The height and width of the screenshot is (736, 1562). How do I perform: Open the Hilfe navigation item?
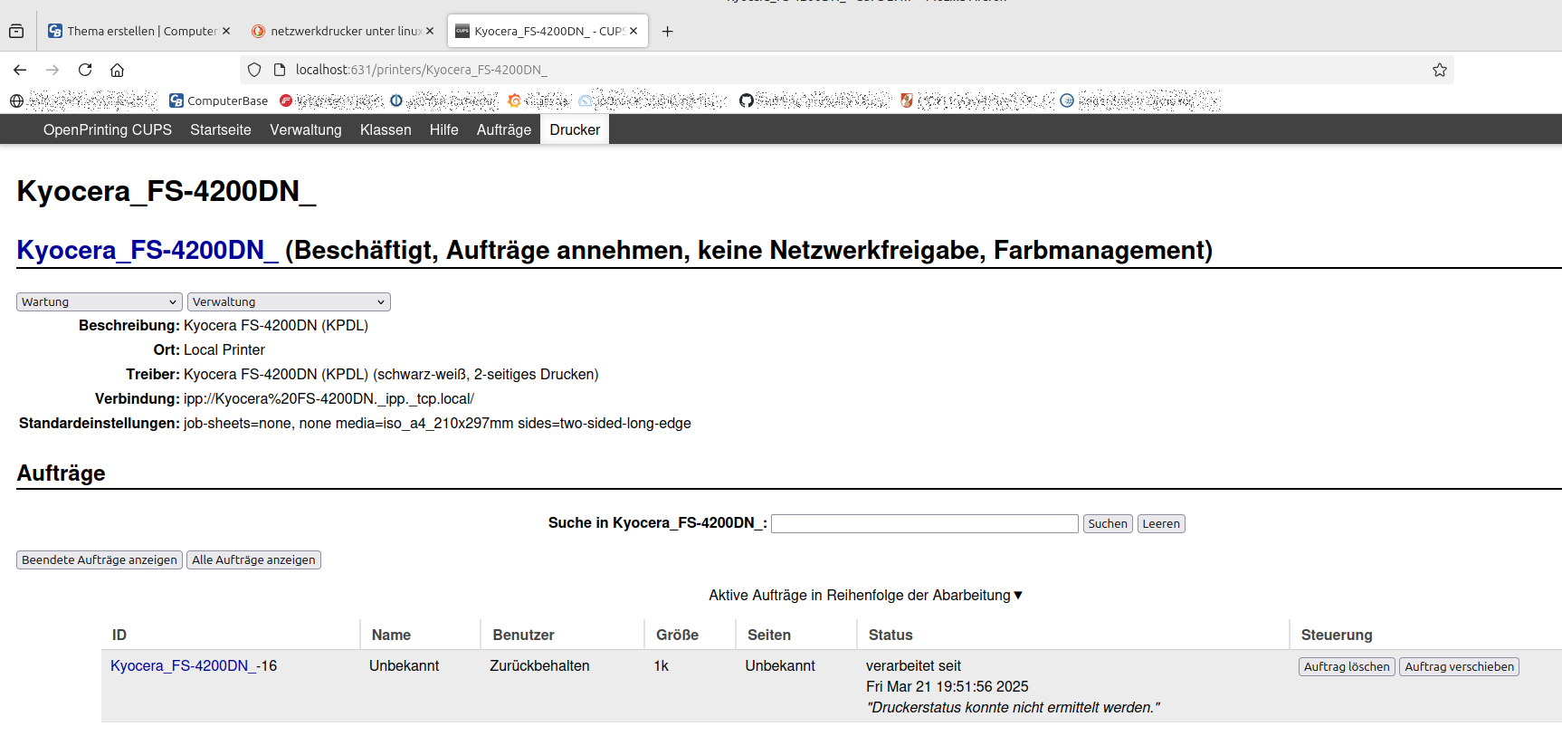pyautogui.click(x=444, y=129)
